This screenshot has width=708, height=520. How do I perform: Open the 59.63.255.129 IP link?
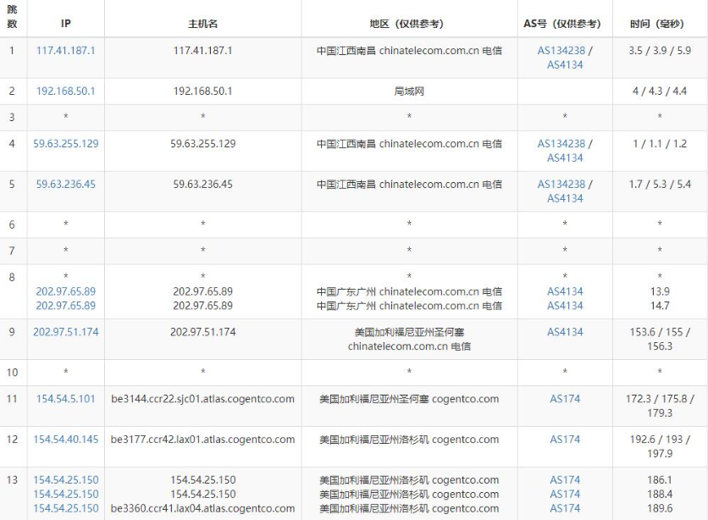point(65,144)
